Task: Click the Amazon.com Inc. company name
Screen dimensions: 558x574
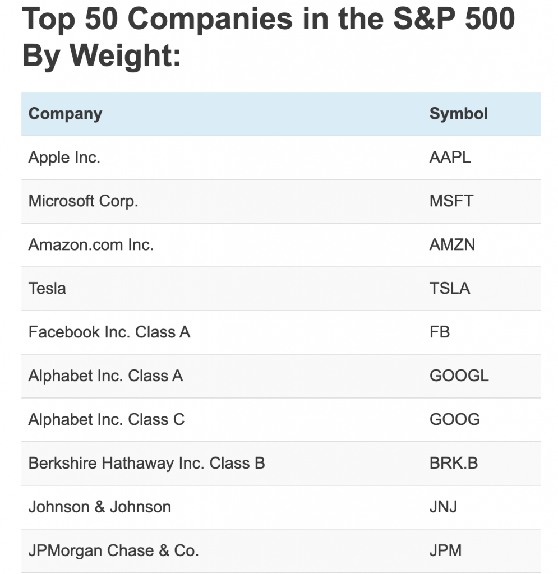Action: tap(91, 245)
